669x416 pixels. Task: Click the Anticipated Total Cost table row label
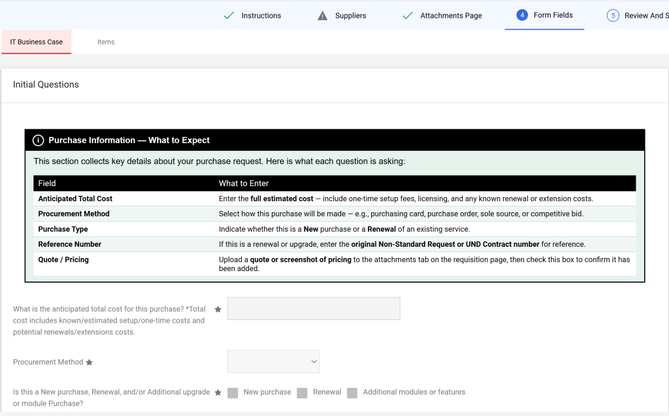(75, 199)
